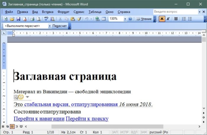Toggle extend selection ВДЛ in the status bar

coord(134,132)
